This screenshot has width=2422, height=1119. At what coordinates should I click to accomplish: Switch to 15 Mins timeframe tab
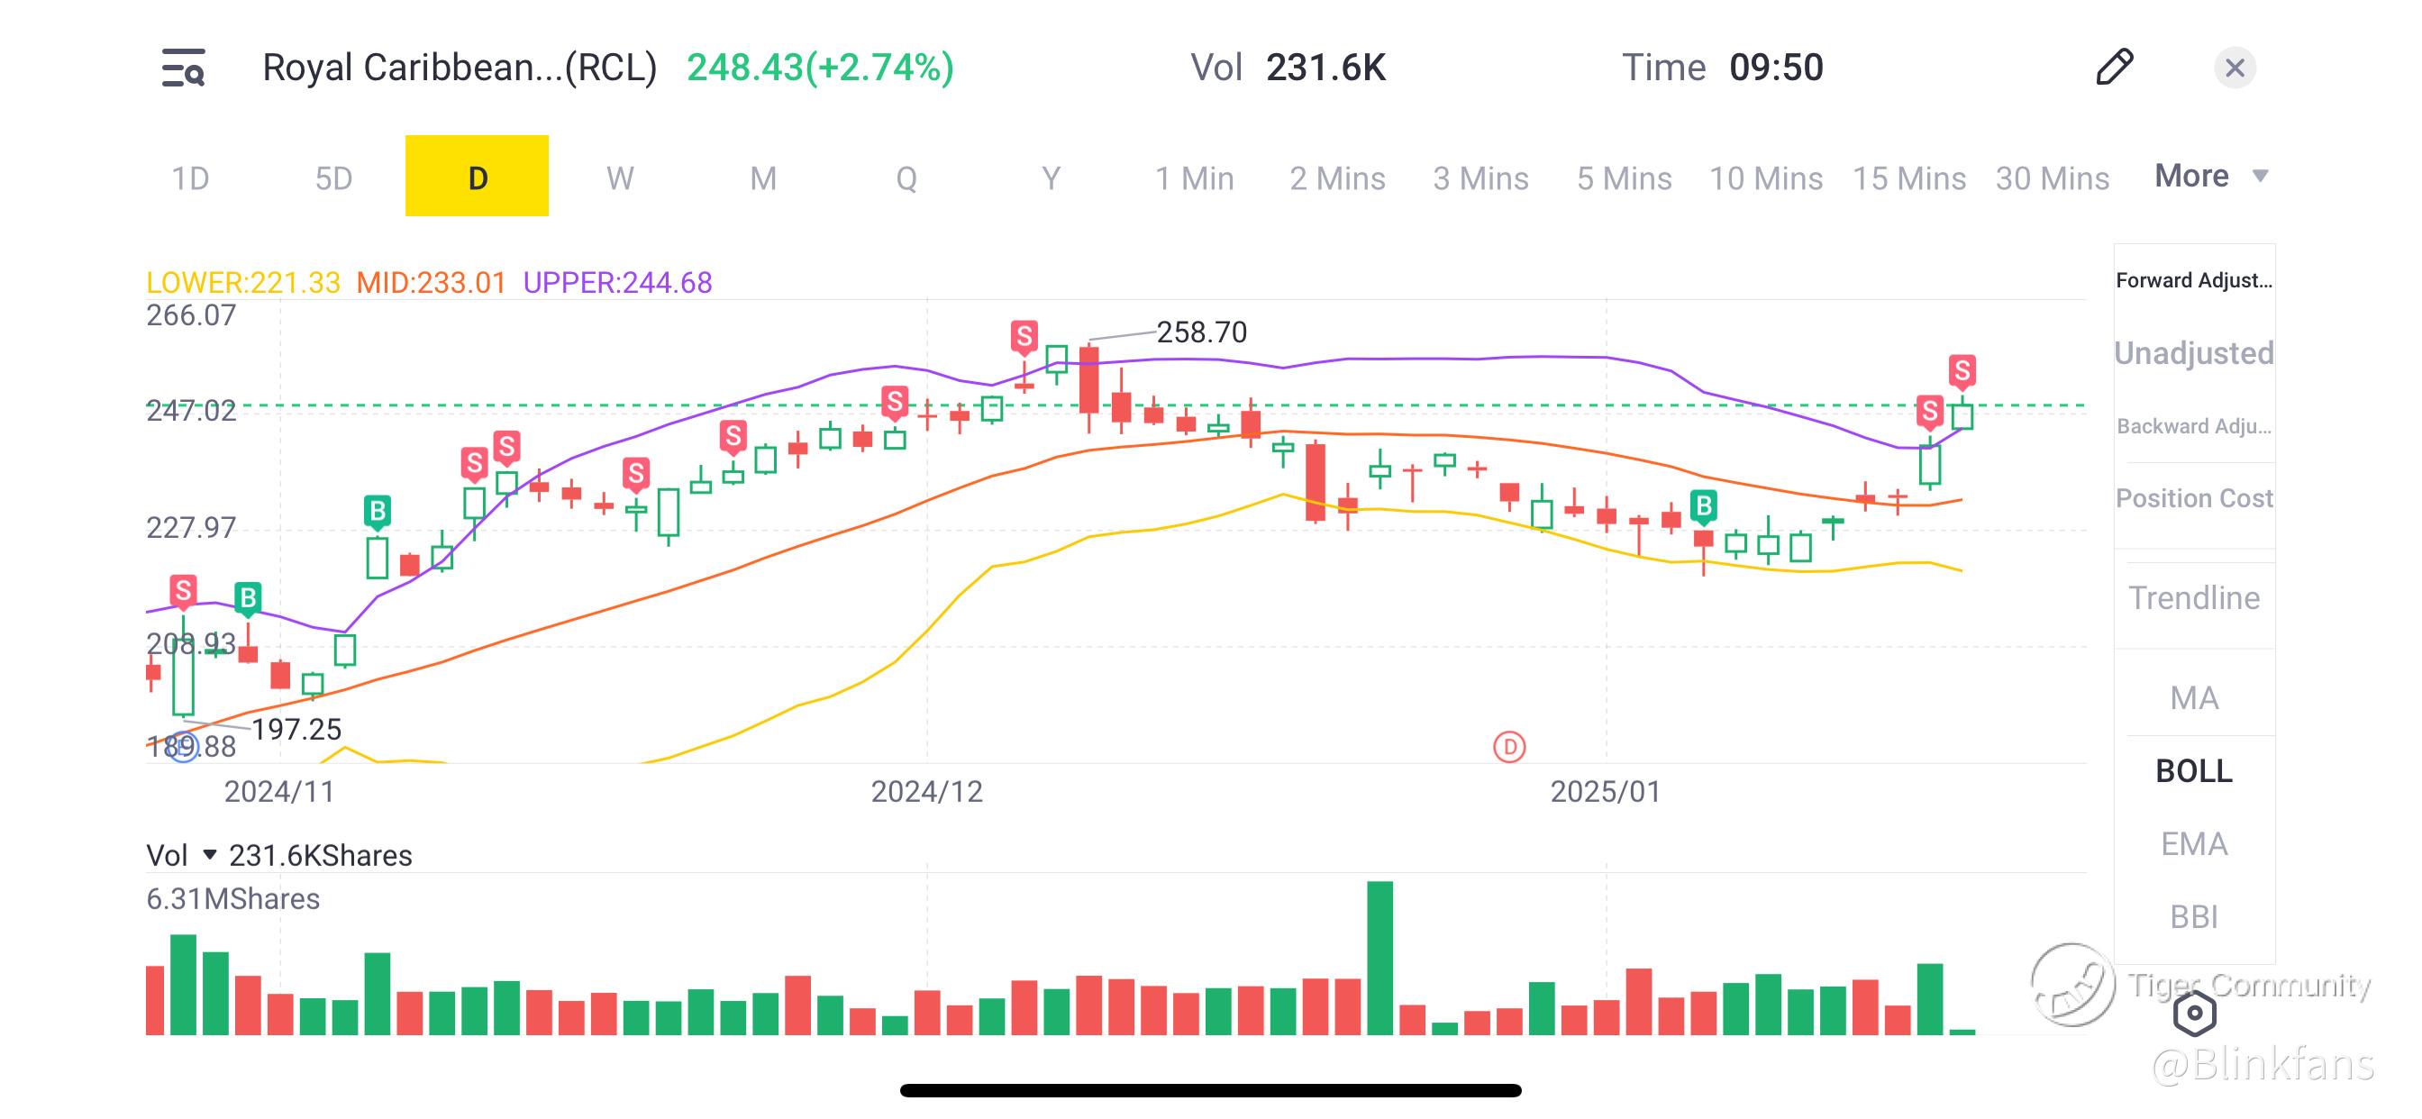coord(1908,177)
